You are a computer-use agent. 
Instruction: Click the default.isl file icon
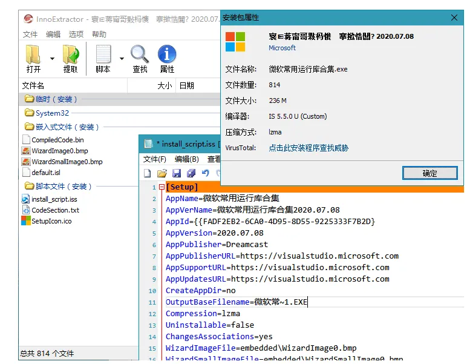pyautogui.click(x=26, y=173)
